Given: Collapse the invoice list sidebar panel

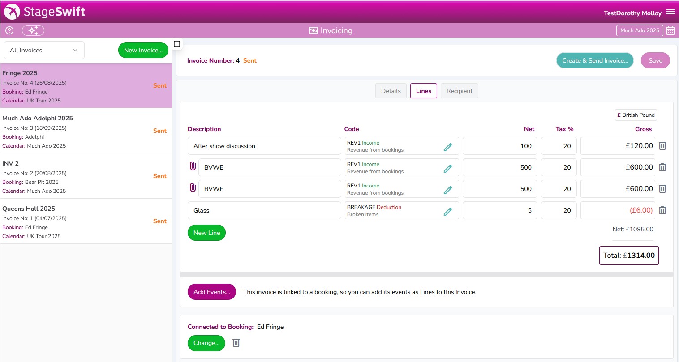Looking at the screenshot, I should tap(177, 44).
